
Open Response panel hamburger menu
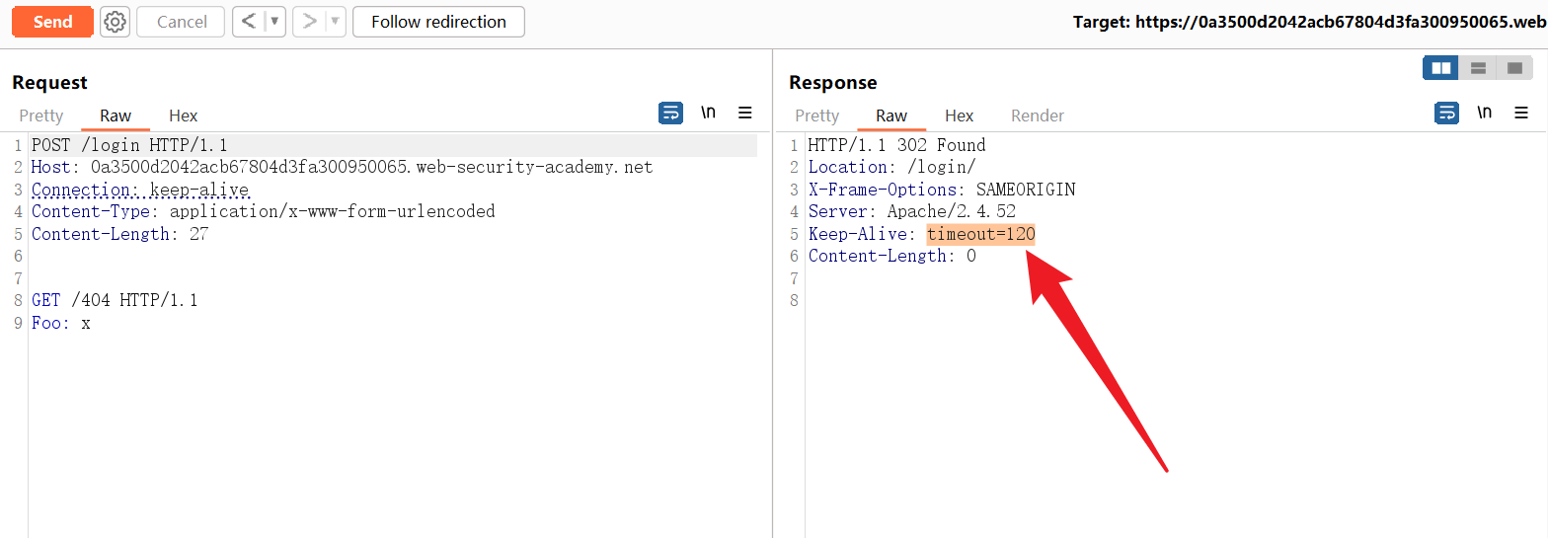pos(1521,114)
